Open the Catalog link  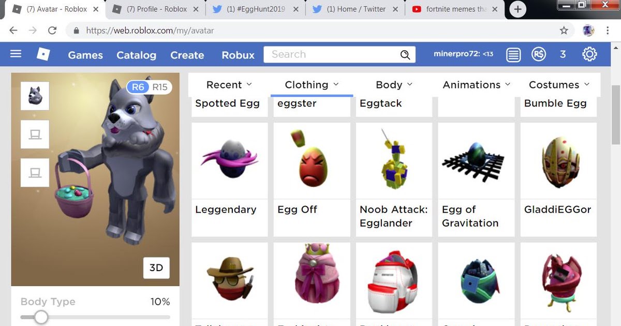(x=136, y=55)
